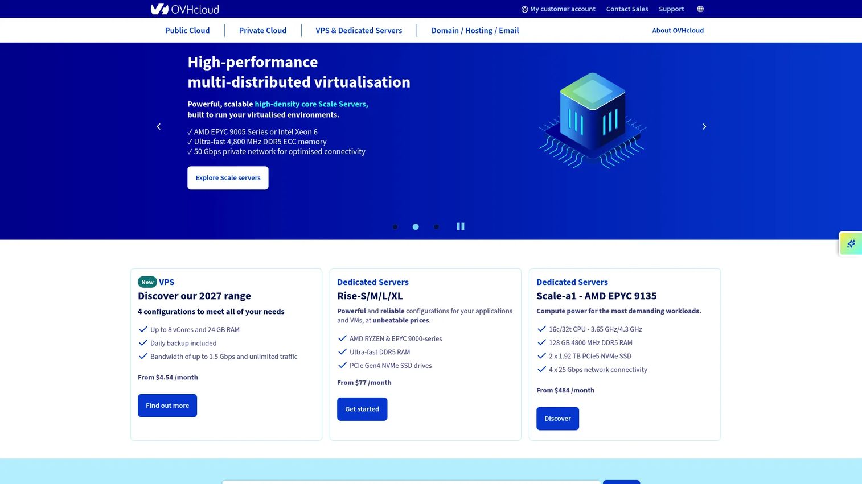Advance to the next carousel slide
The width and height of the screenshot is (862, 484).
(x=704, y=126)
